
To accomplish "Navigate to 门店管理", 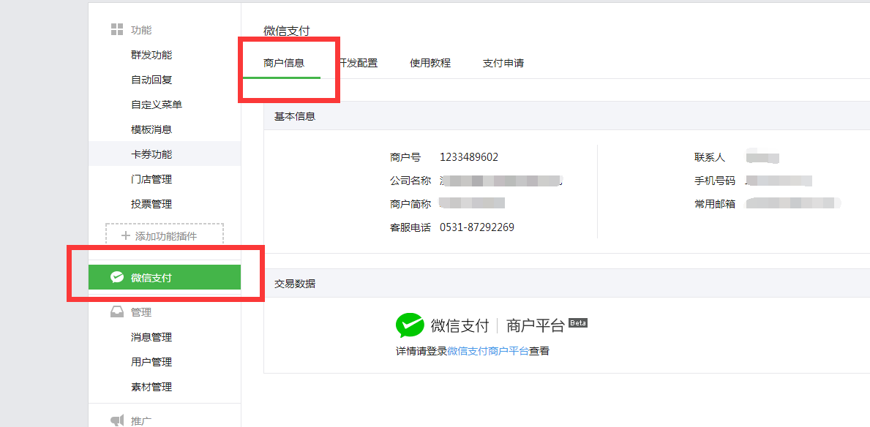I will 151,179.
